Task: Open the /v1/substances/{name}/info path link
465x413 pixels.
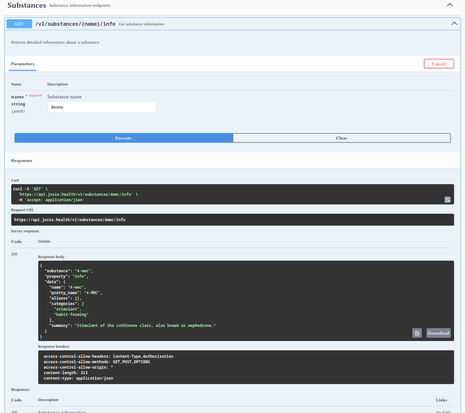Action: click(75, 24)
